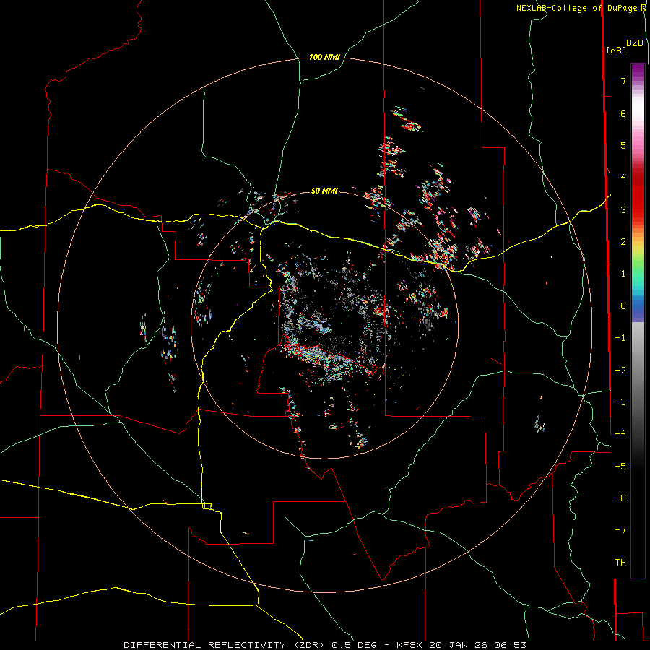Click the -3 value on the dB scale
This screenshot has width=650, height=650.
pyautogui.click(x=620, y=402)
